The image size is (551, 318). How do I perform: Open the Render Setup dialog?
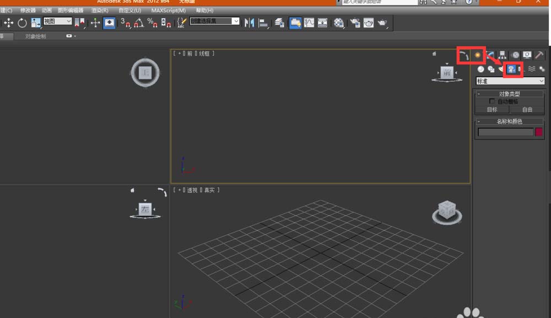[355, 23]
